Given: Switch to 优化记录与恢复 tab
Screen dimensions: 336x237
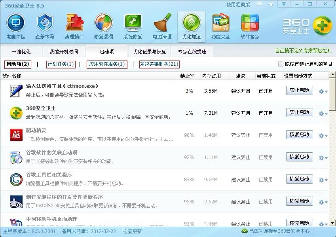Looking at the screenshot, I should point(149,51).
